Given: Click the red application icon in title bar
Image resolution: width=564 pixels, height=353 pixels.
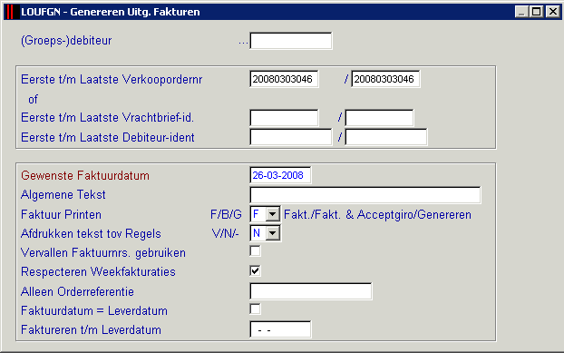Looking at the screenshot, I should coord(10,12).
